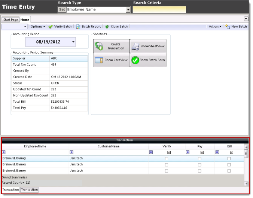This screenshot has width=253, height=198.
Task: Open the Accounting Period date dropdown
Action: pyautogui.click(x=73, y=42)
